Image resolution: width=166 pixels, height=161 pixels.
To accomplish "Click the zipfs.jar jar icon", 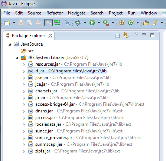I will [30, 151].
